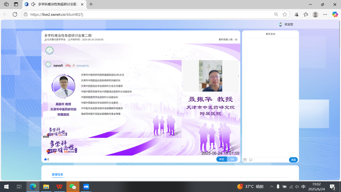Open WeChat from the taskbar

click(x=73, y=186)
